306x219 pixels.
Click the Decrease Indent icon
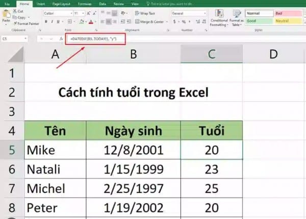122,21
